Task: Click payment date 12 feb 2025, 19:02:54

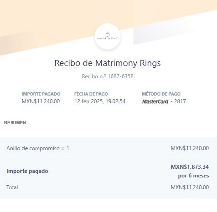Action: pos(100,101)
